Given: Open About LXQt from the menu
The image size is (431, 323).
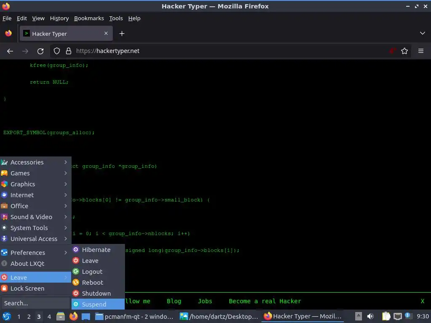Looking at the screenshot, I should [x=35, y=264].
